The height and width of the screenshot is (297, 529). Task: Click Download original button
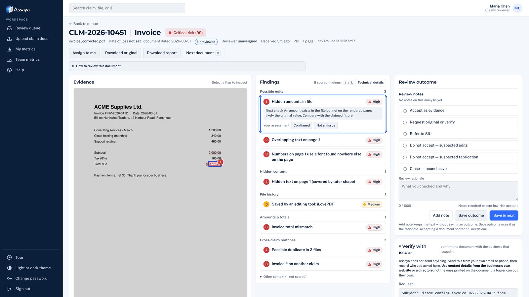tap(121, 53)
